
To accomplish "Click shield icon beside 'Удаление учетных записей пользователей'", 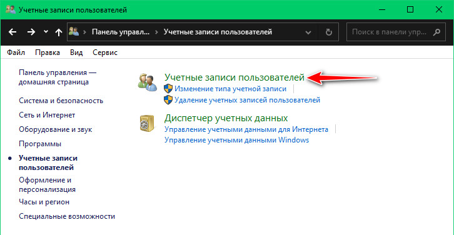I will pos(168,100).
